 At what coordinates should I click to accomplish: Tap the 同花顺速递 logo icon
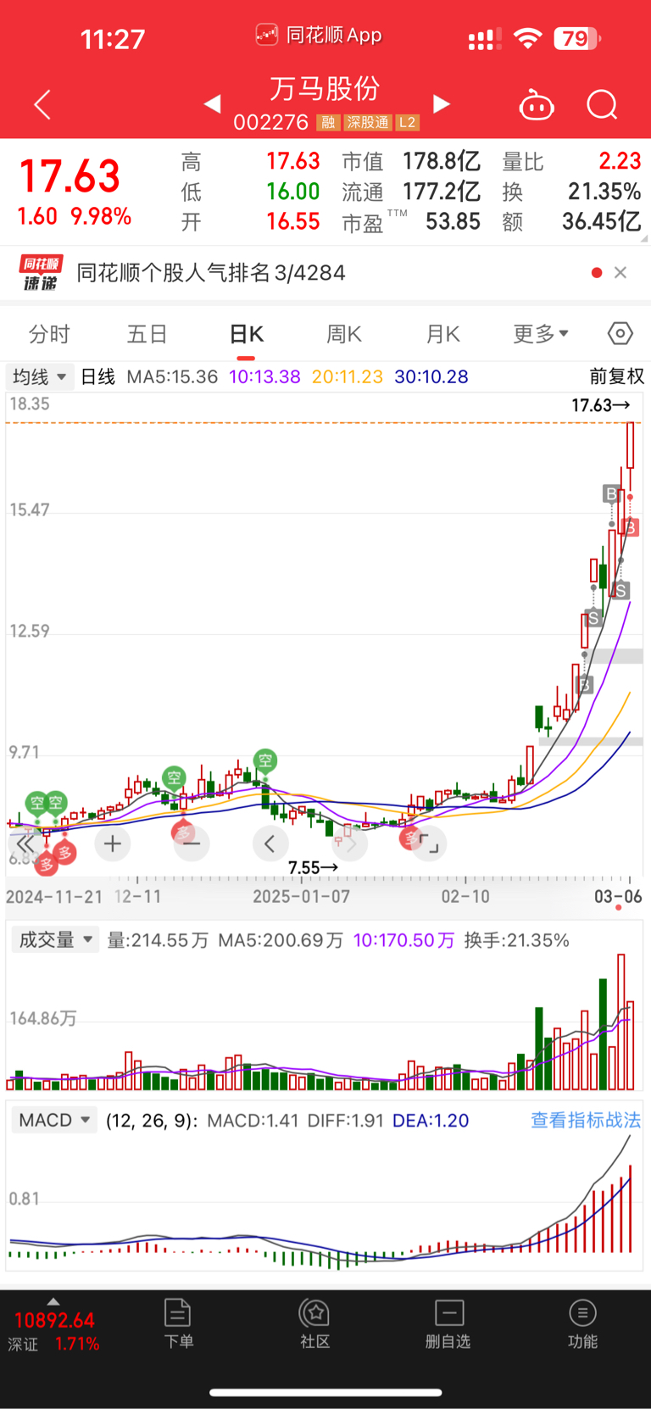point(40,273)
